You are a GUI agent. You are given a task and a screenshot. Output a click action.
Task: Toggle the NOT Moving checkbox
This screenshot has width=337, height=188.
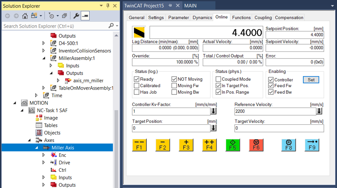(x=174, y=79)
